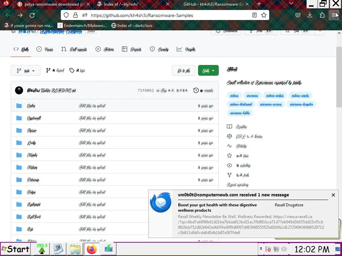Open the Update README.md commit message

coord(58,91)
